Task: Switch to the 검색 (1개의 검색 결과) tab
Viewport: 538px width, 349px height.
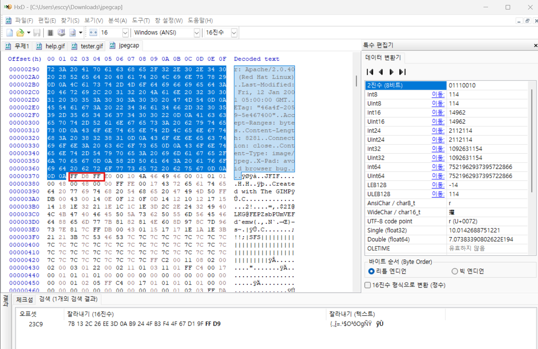Action: click(68, 299)
